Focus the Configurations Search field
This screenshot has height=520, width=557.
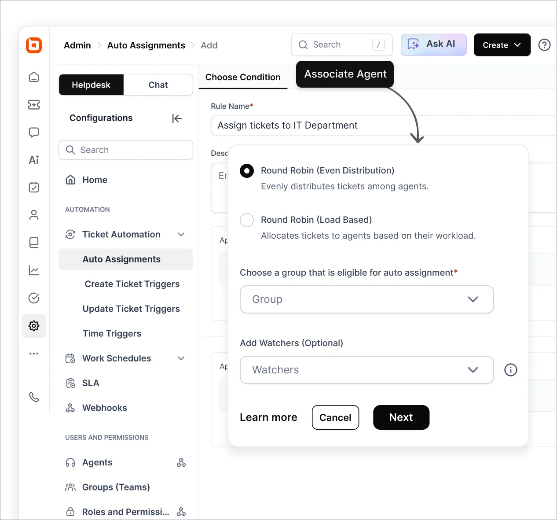(126, 150)
